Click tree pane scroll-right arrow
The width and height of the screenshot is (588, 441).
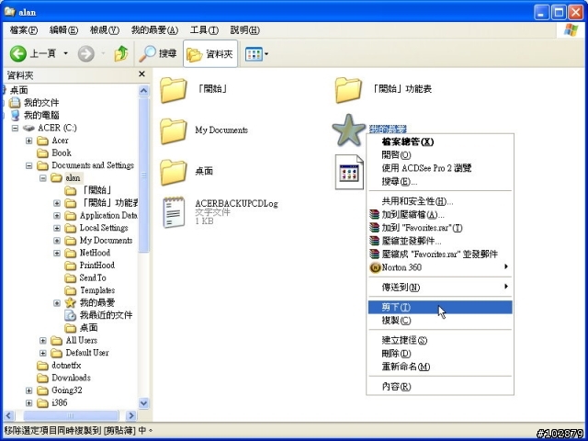130,415
